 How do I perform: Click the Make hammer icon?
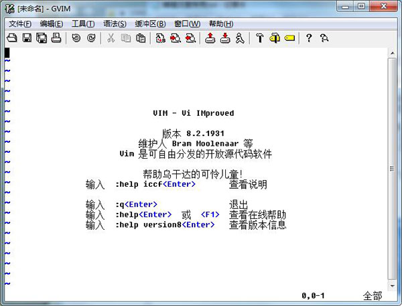pos(260,38)
